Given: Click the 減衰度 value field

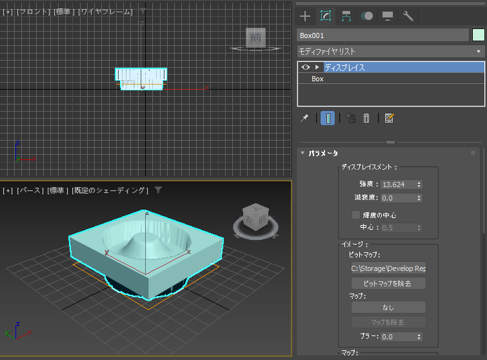Looking at the screenshot, I should [398, 198].
